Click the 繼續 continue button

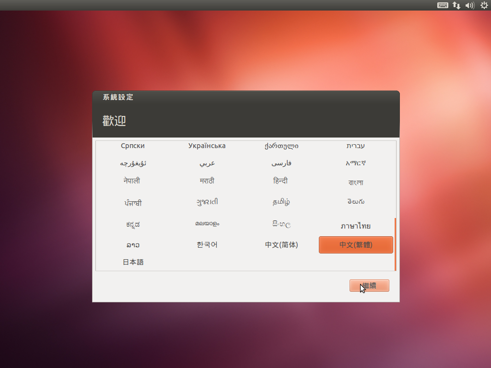coord(369,286)
